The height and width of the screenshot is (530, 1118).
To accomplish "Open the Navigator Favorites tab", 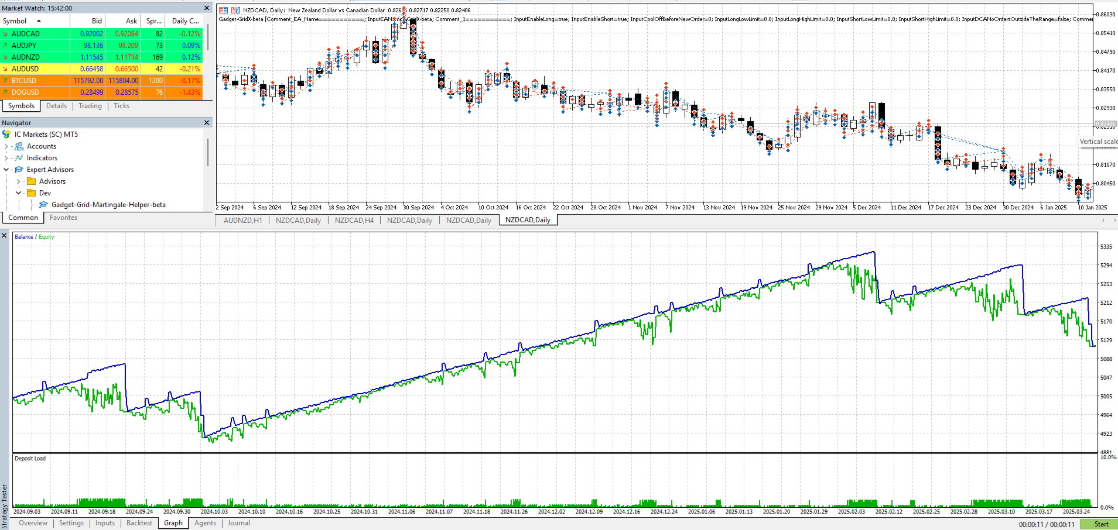I will [63, 218].
